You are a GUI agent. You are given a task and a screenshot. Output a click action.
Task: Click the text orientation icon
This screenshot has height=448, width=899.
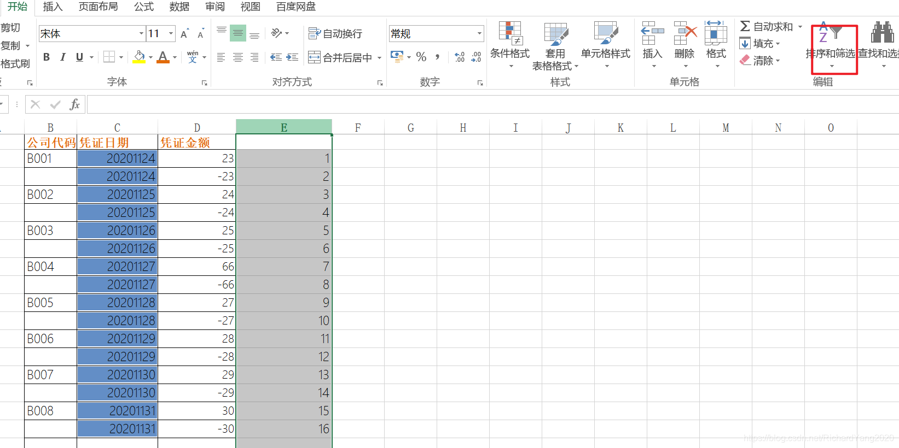277,33
